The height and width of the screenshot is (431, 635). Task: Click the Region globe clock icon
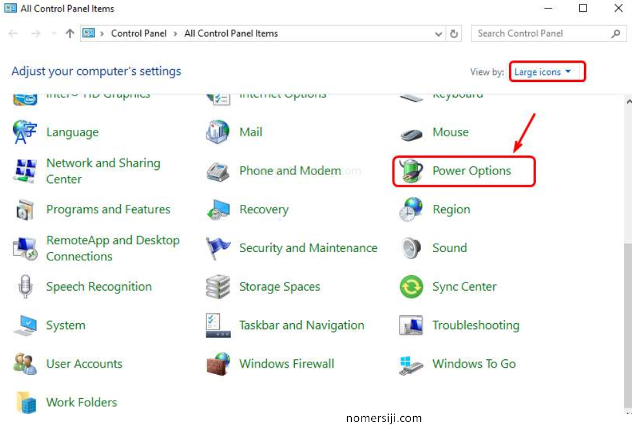pyautogui.click(x=411, y=209)
